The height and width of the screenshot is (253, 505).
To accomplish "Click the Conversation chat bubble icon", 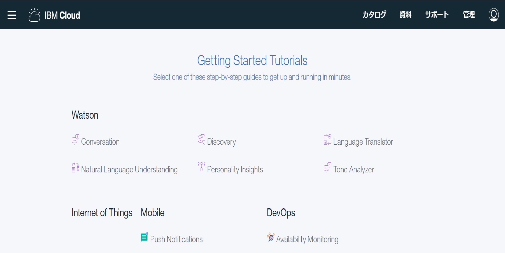I will pos(75,139).
